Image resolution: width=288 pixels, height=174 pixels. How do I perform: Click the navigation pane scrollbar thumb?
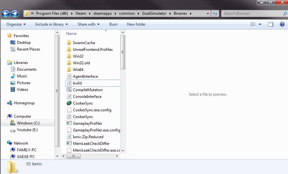tap(57, 91)
